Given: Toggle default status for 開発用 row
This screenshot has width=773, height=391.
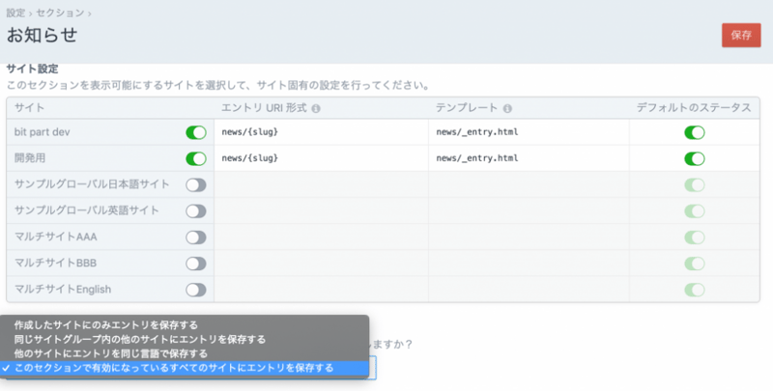Looking at the screenshot, I should [x=694, y=158].
